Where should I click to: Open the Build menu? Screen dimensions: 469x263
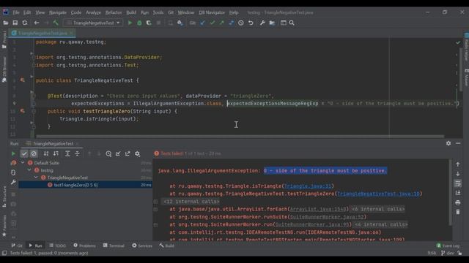coord(131,12)
